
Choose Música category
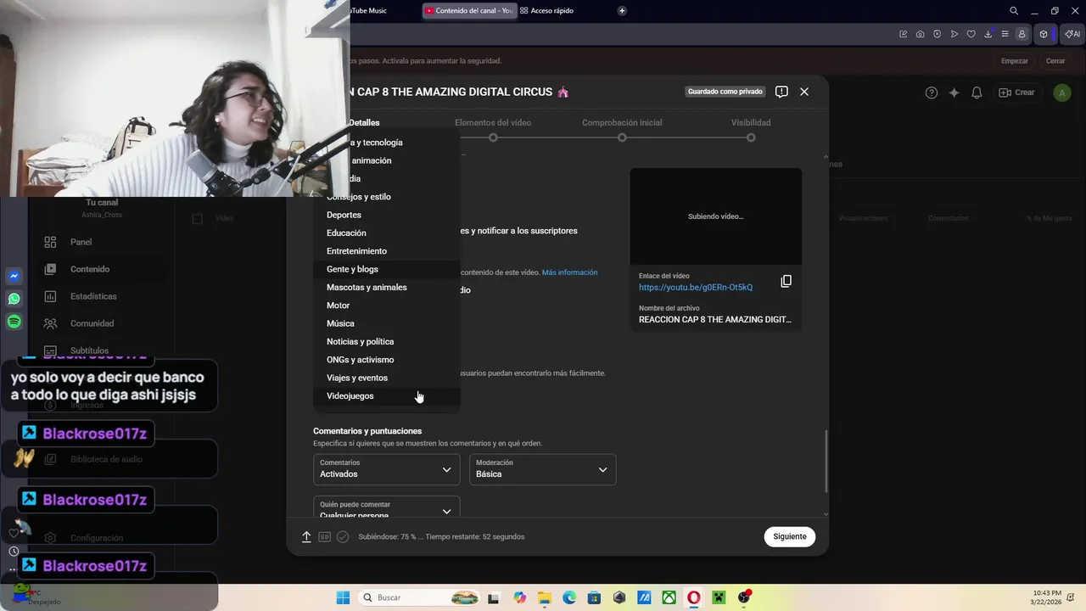tap(387, 323)
